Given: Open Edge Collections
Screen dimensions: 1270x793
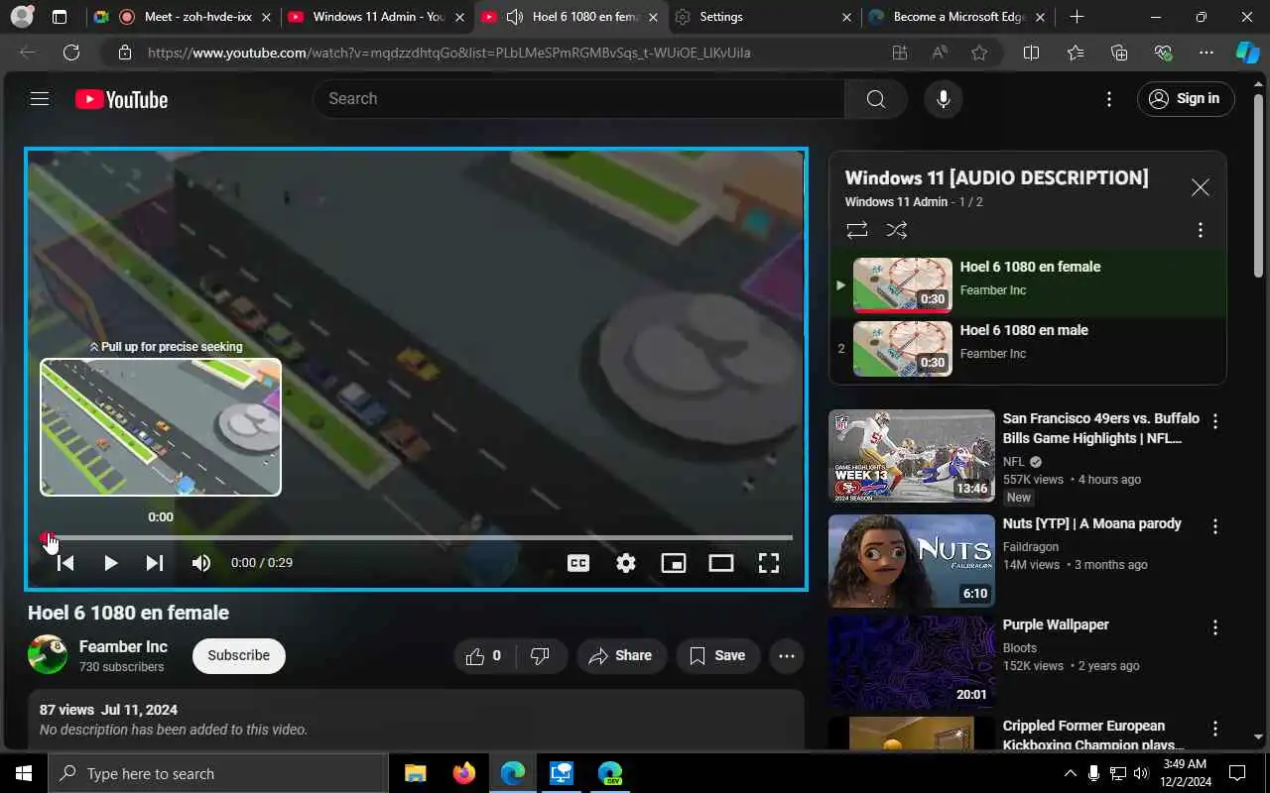Looking at the screenshot, I should 1119,54.
